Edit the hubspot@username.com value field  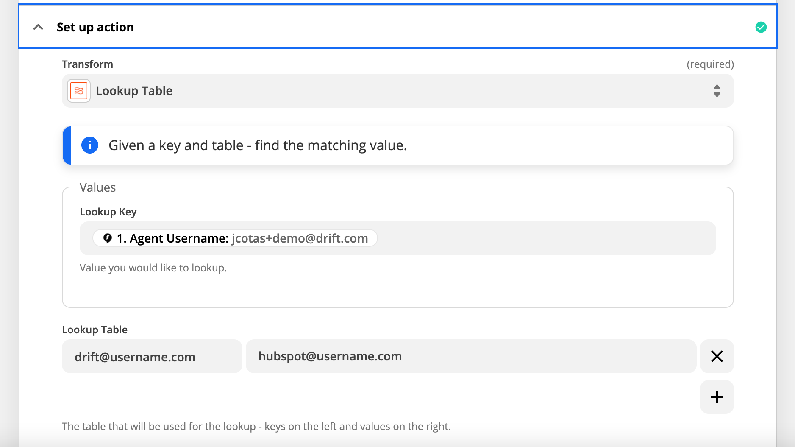point(471,356)
